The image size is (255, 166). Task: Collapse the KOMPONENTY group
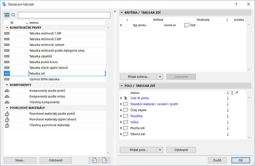7,85
